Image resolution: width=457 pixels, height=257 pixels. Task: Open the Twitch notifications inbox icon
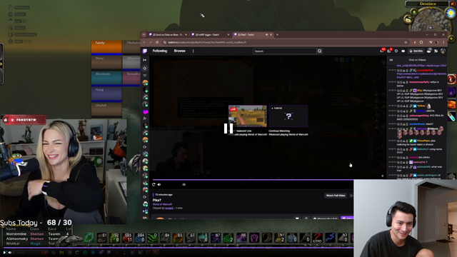pyautogui.click(x=389, y=51)
